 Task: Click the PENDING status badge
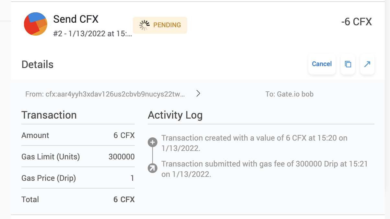tap(160, 25)
